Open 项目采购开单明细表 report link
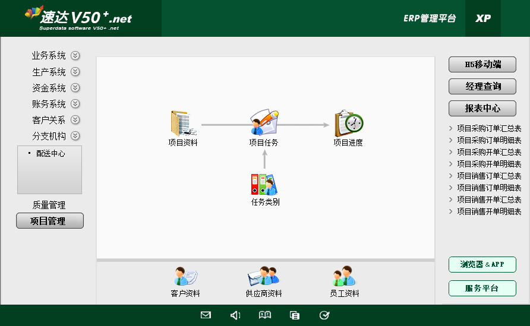530x326 pixels. pos(489,164)
